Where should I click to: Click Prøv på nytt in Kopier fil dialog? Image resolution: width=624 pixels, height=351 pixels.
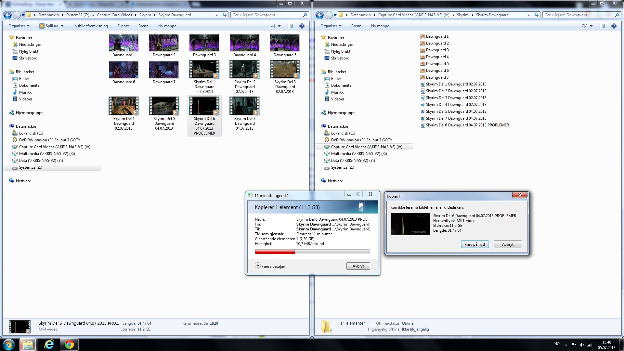click(475, 244)
